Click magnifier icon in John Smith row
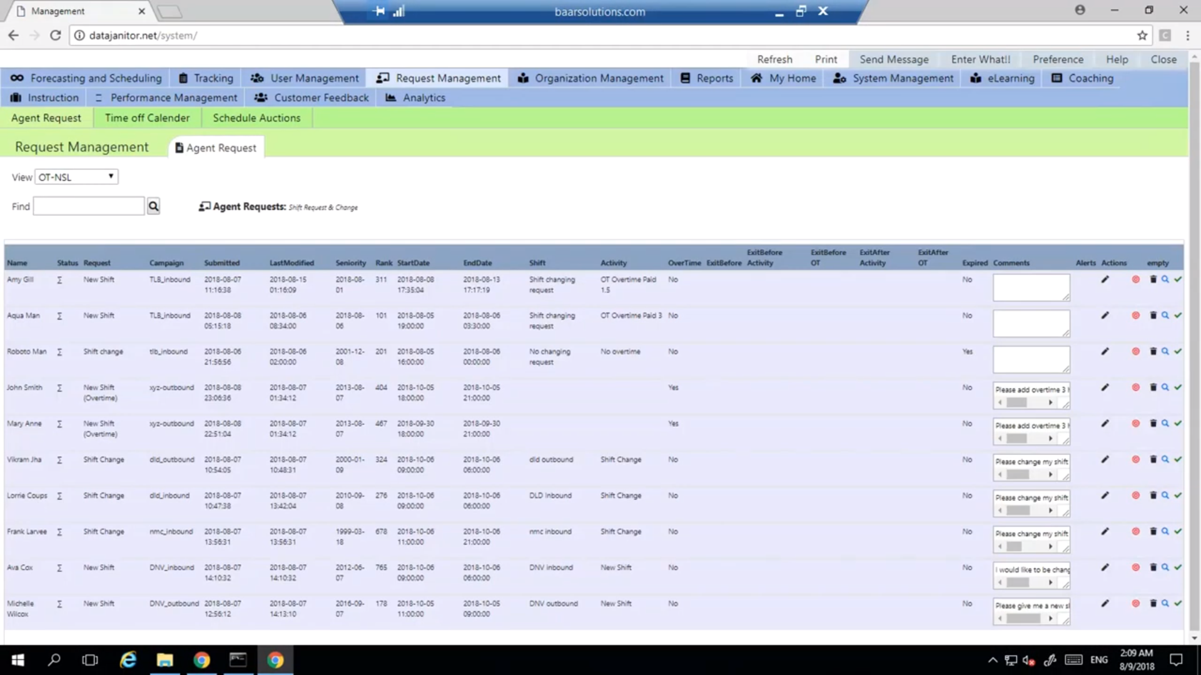This screenshot has width=1201, height=675. coord(1165,387)
